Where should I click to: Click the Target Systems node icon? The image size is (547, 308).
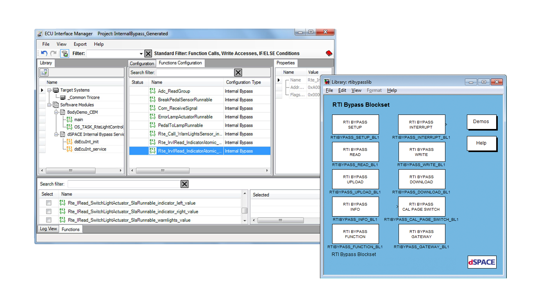click(56, 90)
